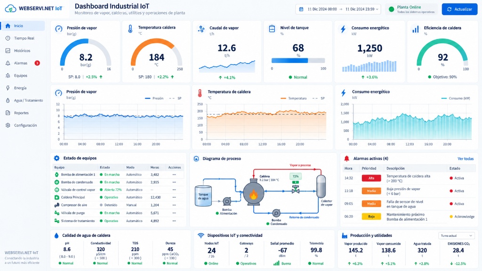Click the Agua / Tratamiento droplet icon
Image resolution: width=482 pixels, height=271 pixels.
[x=8, y=101]
